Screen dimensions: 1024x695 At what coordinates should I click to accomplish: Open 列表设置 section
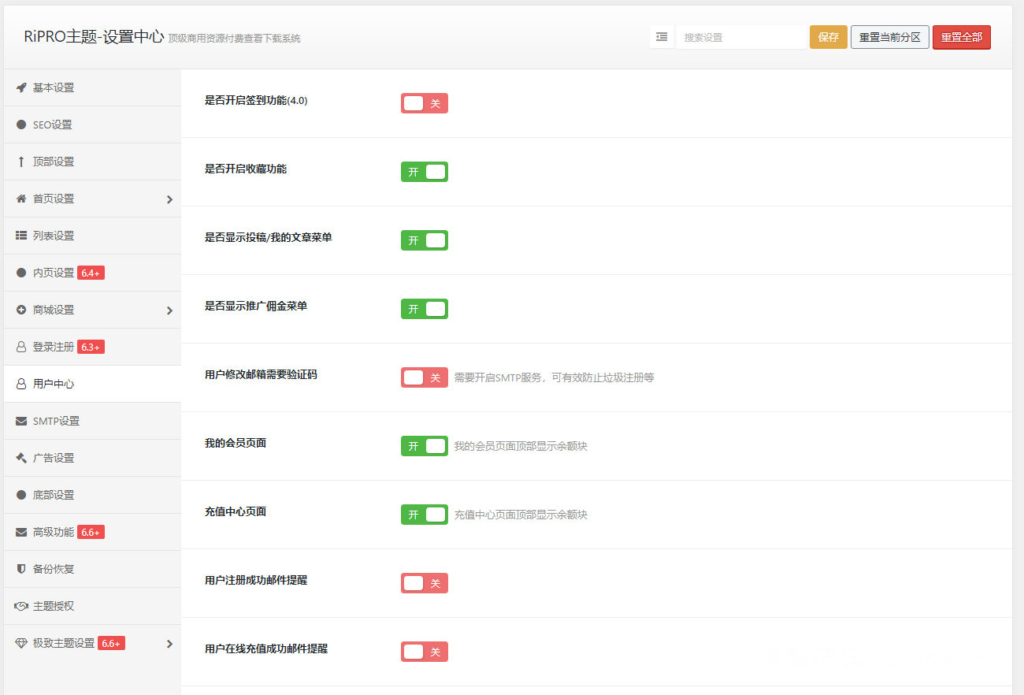tap(92, 236)
